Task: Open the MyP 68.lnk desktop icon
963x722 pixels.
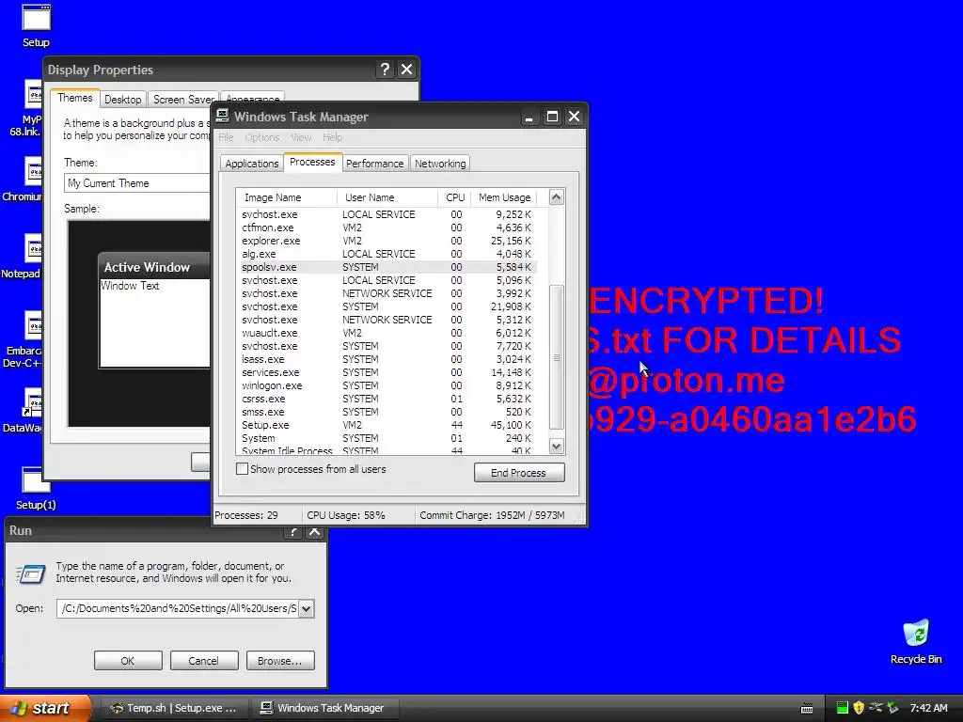Action: [25, 108]
